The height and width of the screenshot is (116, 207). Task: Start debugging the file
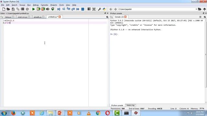coord(59,9)
